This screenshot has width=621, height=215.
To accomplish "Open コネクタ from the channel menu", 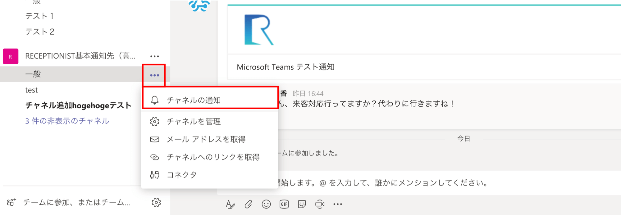I will point(182,175).
